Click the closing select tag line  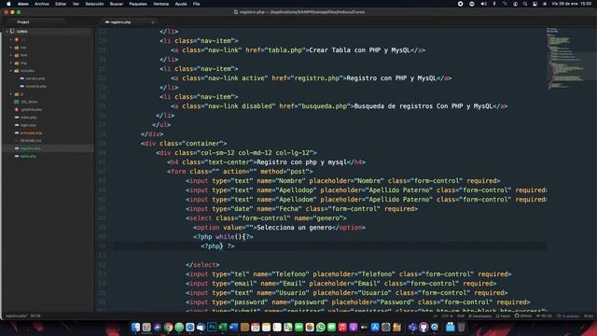click(x=202, y=265)
